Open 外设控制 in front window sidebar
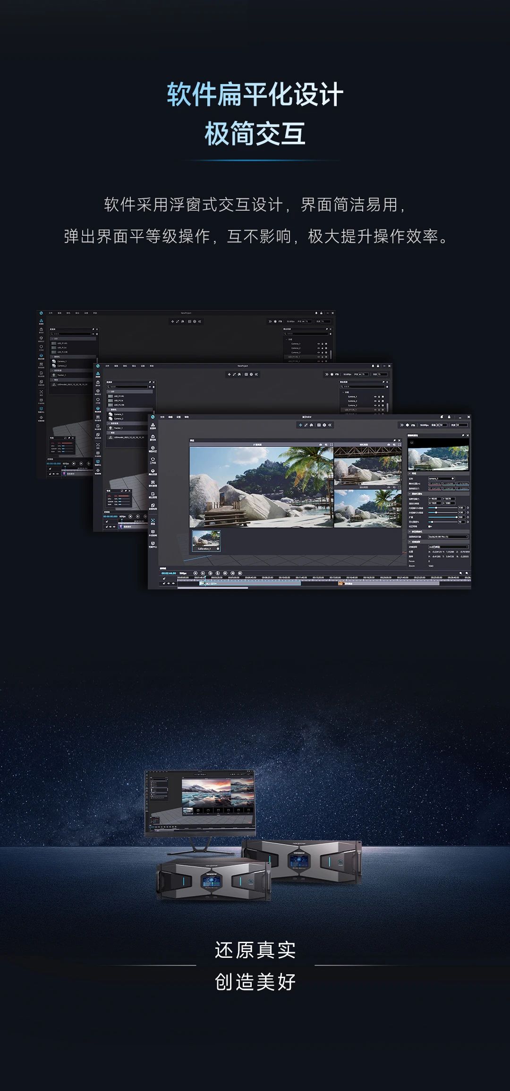Viewport: 510px width, 1091px height. [x=153, y=533]
